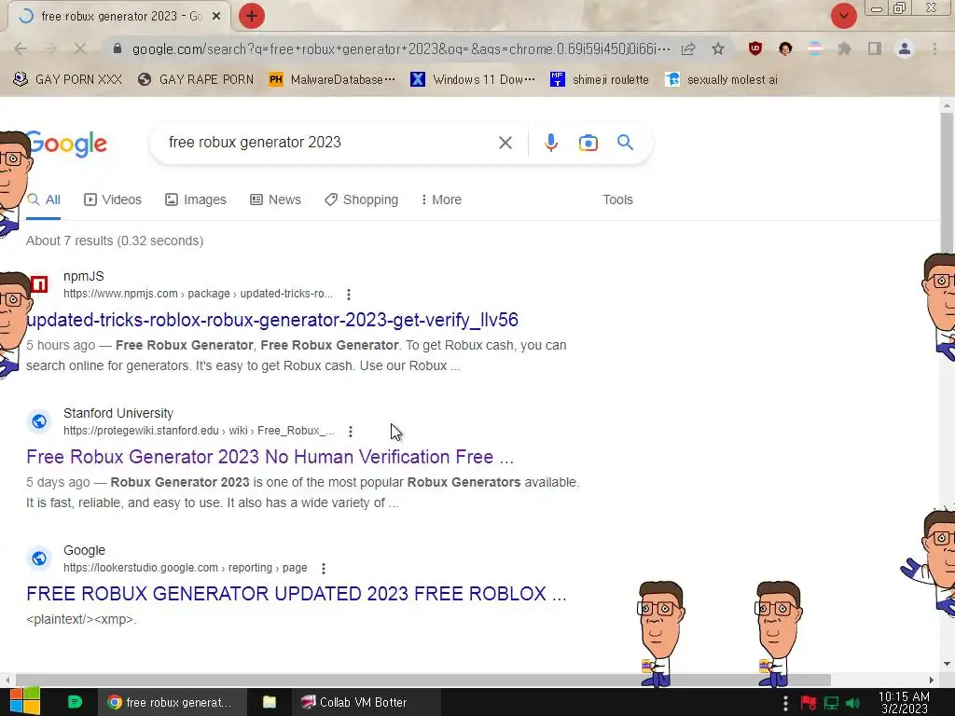
Task: Start voice search with the microphone icon
Action: pyautogui.click(x=550, y=143)
